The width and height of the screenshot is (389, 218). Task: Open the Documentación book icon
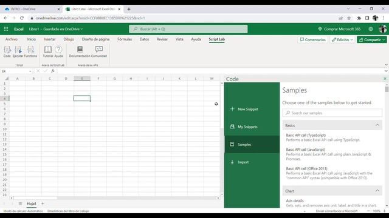tap(80, 51)
